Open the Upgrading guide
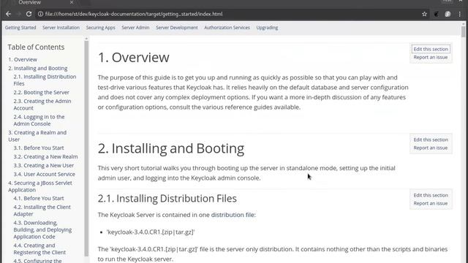The height and width of the screenshot is (263, 468). click(x=267, y=28)
